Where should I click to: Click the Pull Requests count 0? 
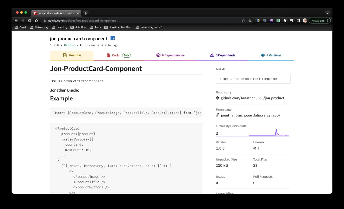254,183
